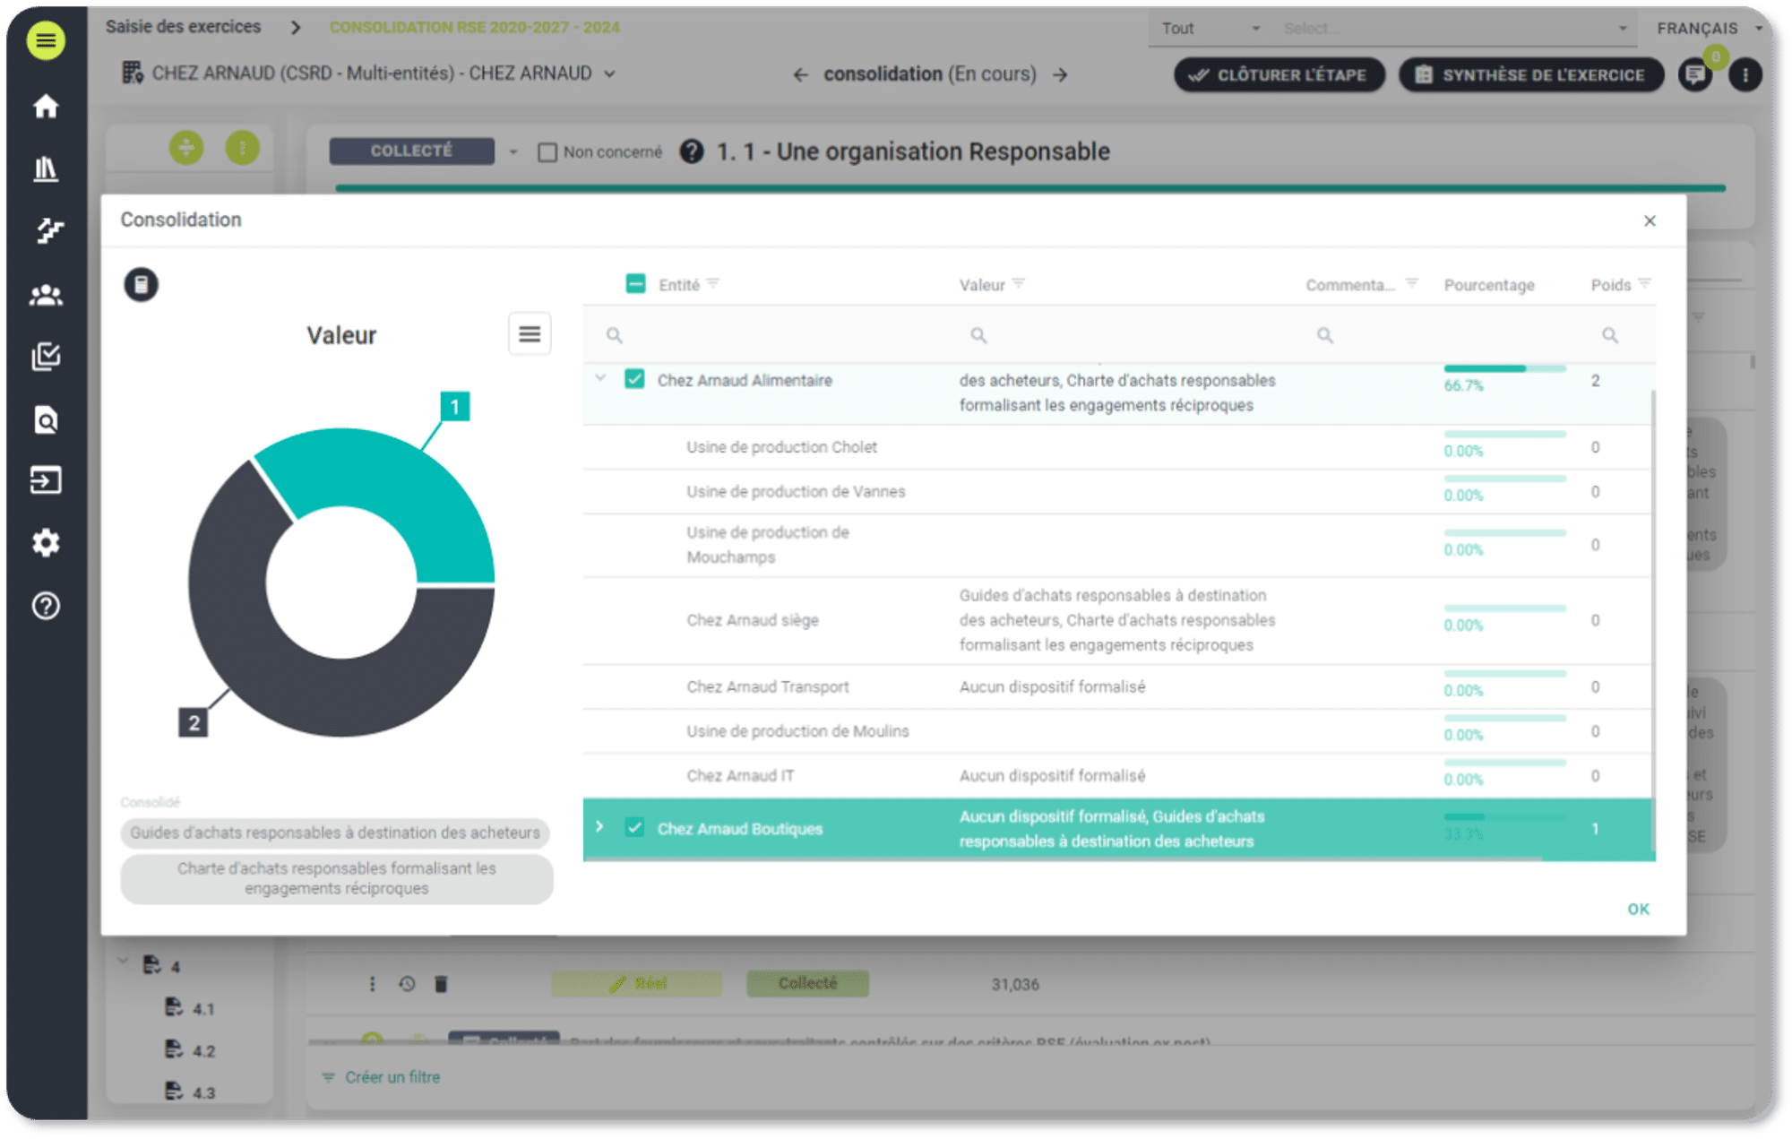Click the trash delete icon in bottom row
1792x1139 pixels.
point(441,984)
